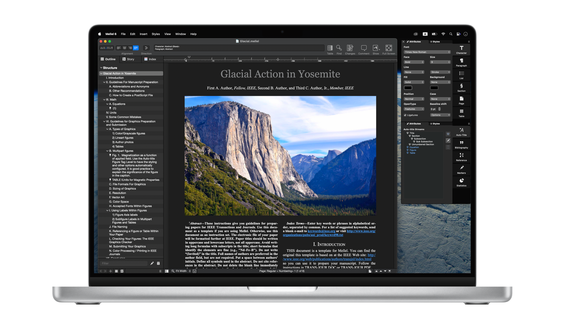Toggle the outline pane view button in status bar
565x321 pixels.
[x=167, y=271]
